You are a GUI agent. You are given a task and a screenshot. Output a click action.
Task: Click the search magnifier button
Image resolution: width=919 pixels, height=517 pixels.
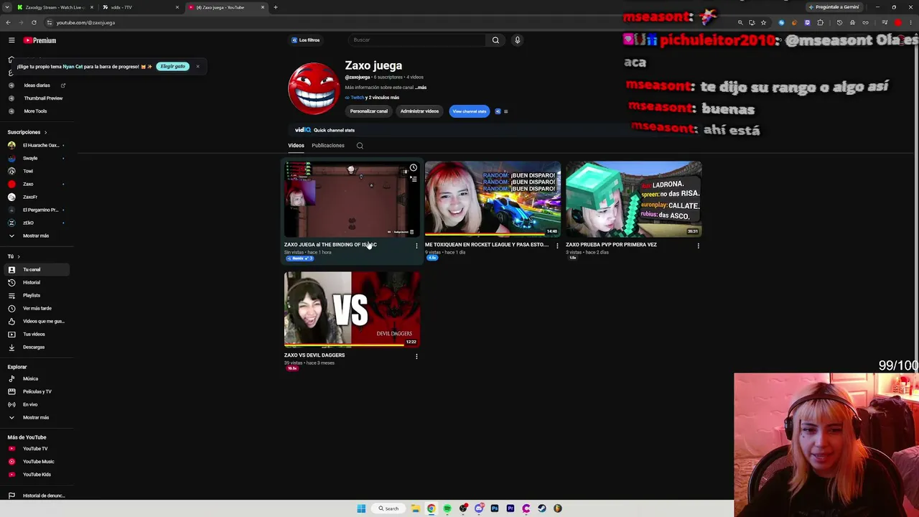click(495, 40)
